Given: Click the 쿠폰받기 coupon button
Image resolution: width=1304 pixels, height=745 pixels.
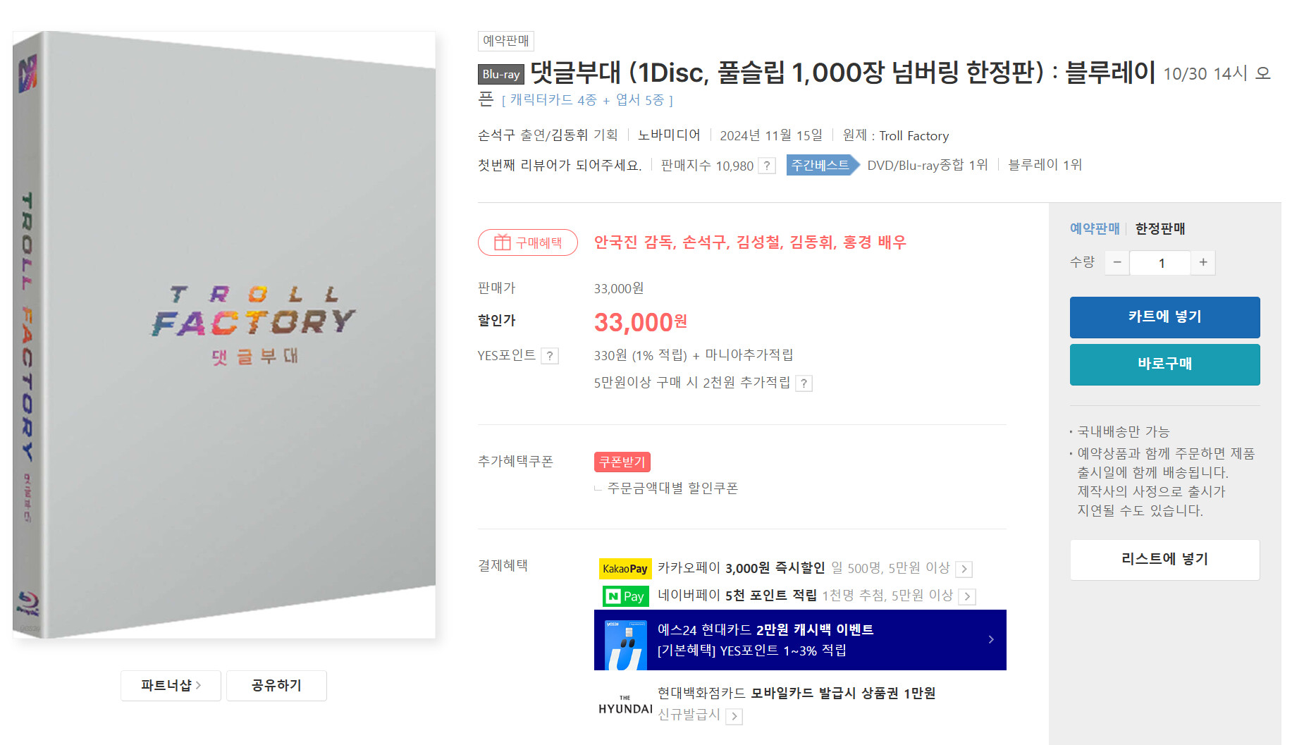Looking at the screenshot, I should point(622,462).
